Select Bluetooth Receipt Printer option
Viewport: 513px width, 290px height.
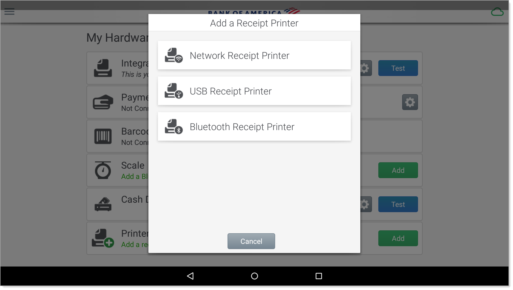pyautogui.click(x=255, y=127)
